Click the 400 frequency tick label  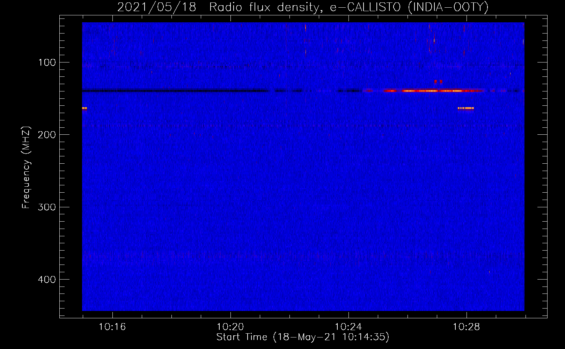click(x=47, y=280)
